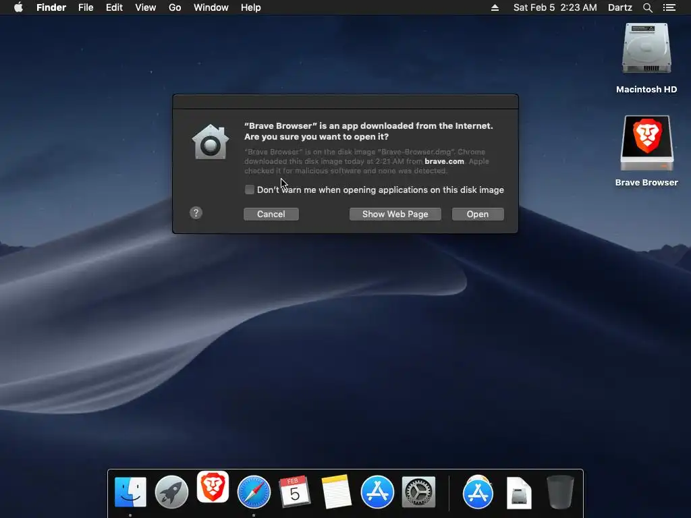The width and height of the screenshot is (691, 518).
Task: Open the Apple menu
Action: click(x=18, y=7)
